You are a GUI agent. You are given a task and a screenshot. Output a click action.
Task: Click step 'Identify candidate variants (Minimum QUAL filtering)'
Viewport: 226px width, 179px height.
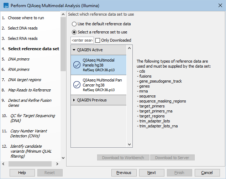[31, 151]
